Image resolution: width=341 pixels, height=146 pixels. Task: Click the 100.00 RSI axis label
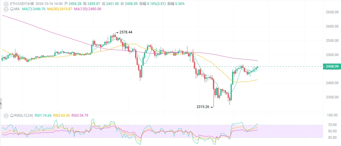point(333,115)
